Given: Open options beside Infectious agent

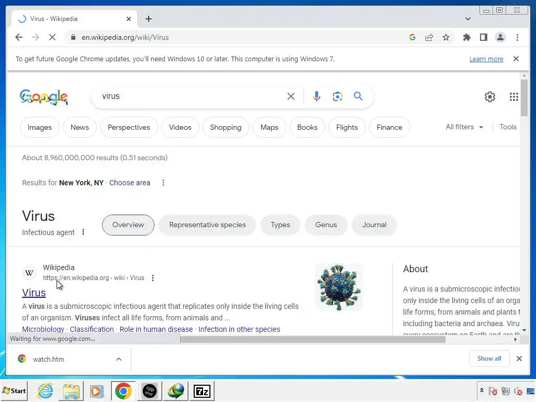Looking at the screenshot, I should pyautogui.click(x=83, y=232).
